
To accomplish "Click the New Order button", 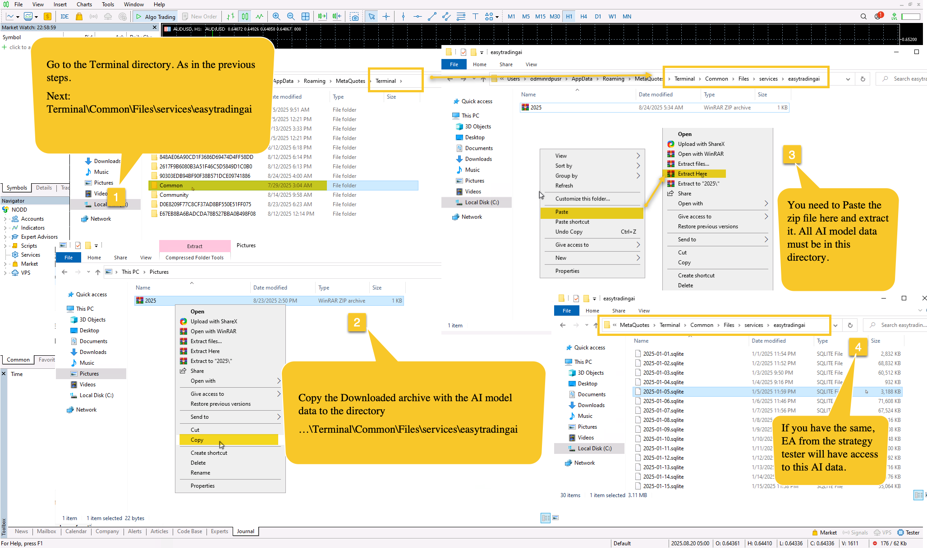I will [199, 17].
